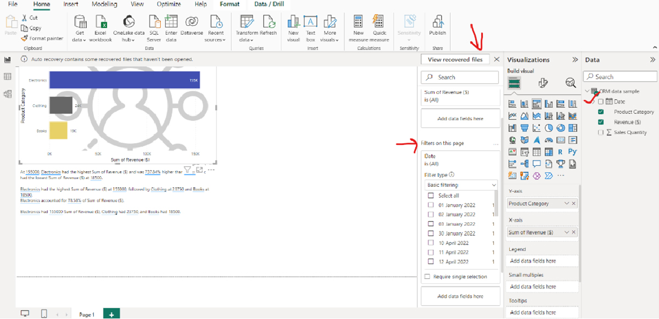Click the View recovered files button
The width and height of the screenshot is (659, 319).
coord(455,59)
